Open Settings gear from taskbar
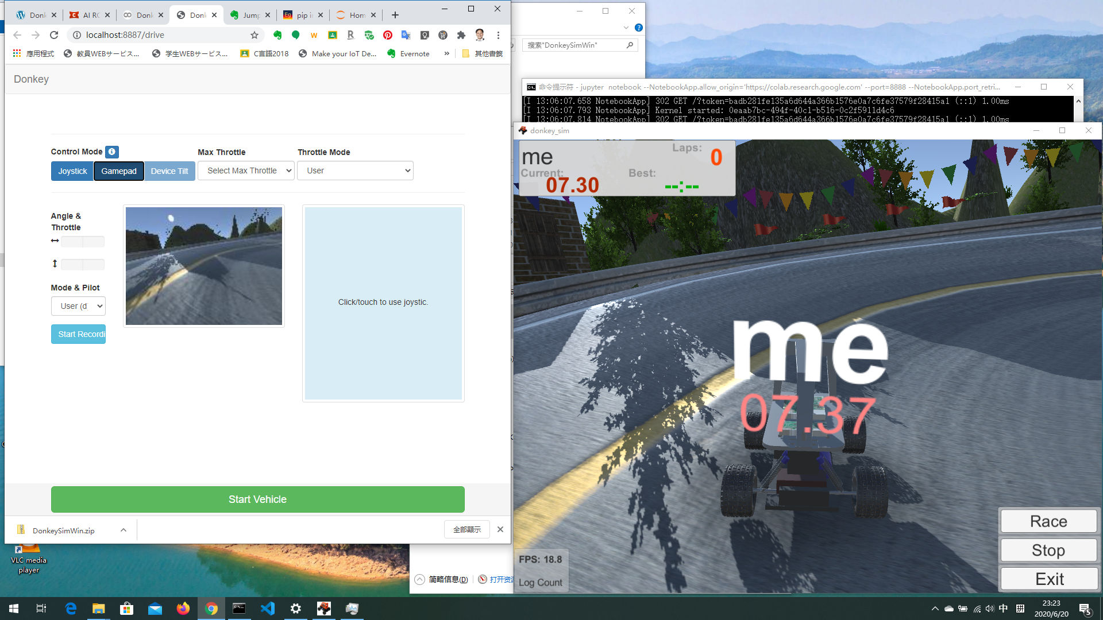The image size is (1103, 620). tap(296, 609)
